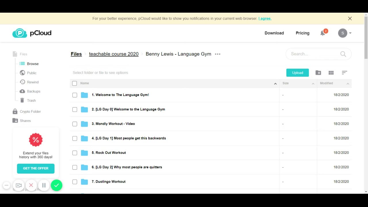Select checkbox for '6. [LG Day 2]' folder

[x=75, y=167]
